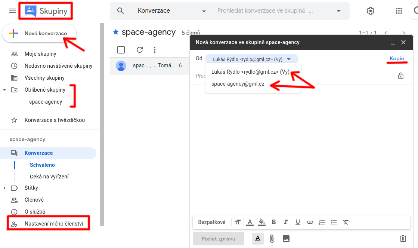Screen dimensions: 418x248
Task: Open the Od sender dropdown
Action: (252, 59)
